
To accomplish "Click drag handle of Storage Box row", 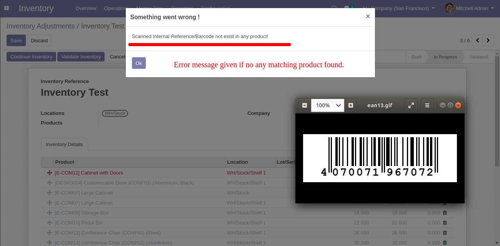I will point(49,213).
